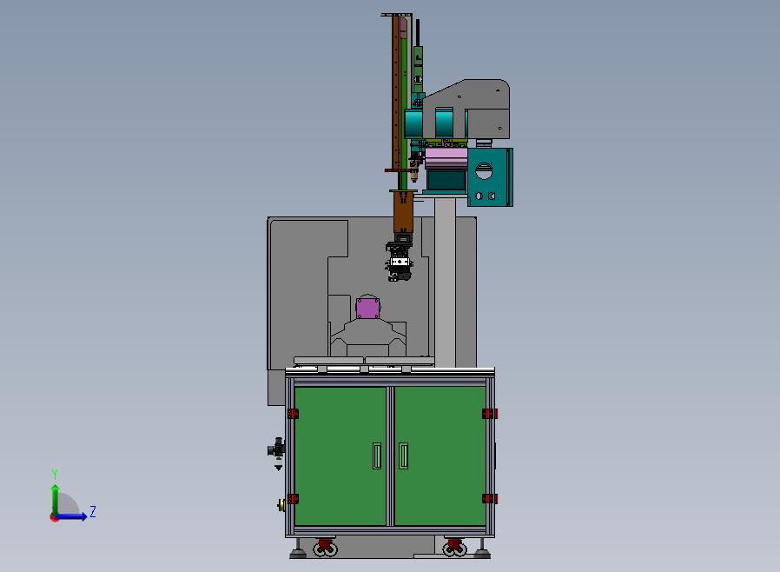This screenshot has height=572, width=780.
Task: Select the left green cabinet door
Action: click(340, 456)
